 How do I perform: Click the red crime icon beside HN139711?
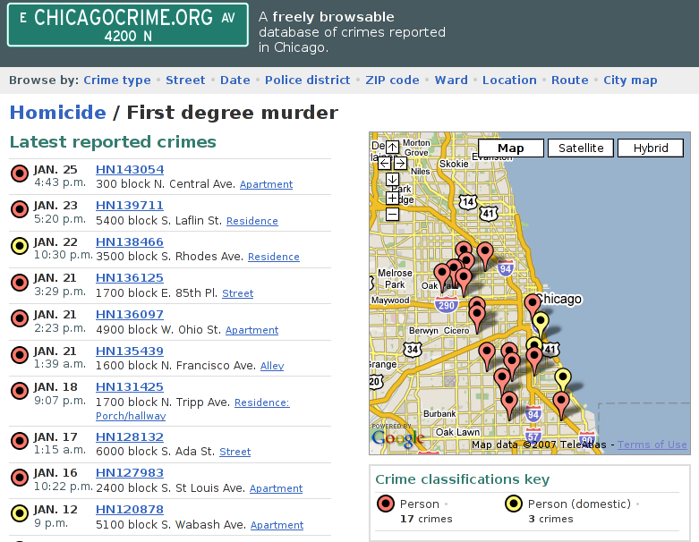pyautogui.click(x=20, y=209)
